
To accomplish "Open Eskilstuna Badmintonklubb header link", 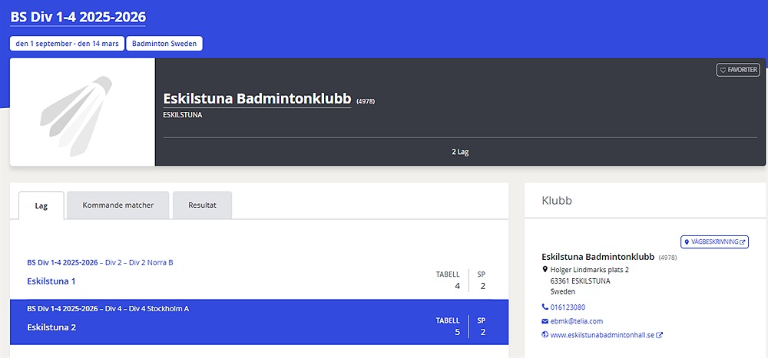I will 257,99.
